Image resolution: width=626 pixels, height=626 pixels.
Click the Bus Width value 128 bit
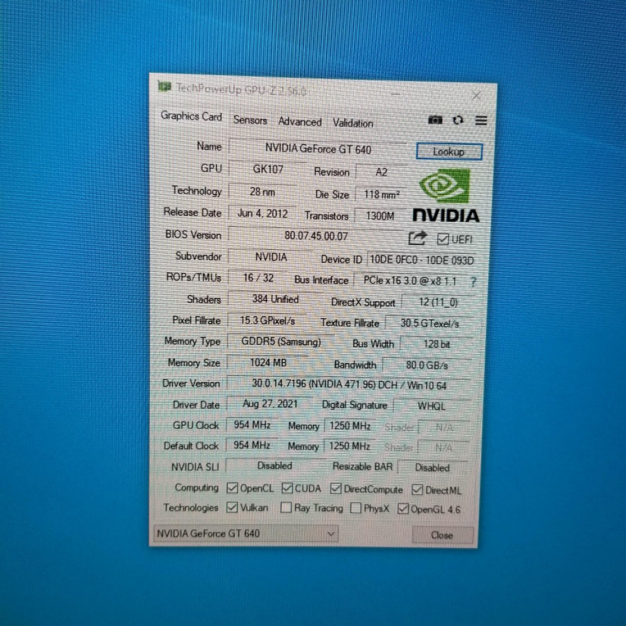(x=437, y=344)
